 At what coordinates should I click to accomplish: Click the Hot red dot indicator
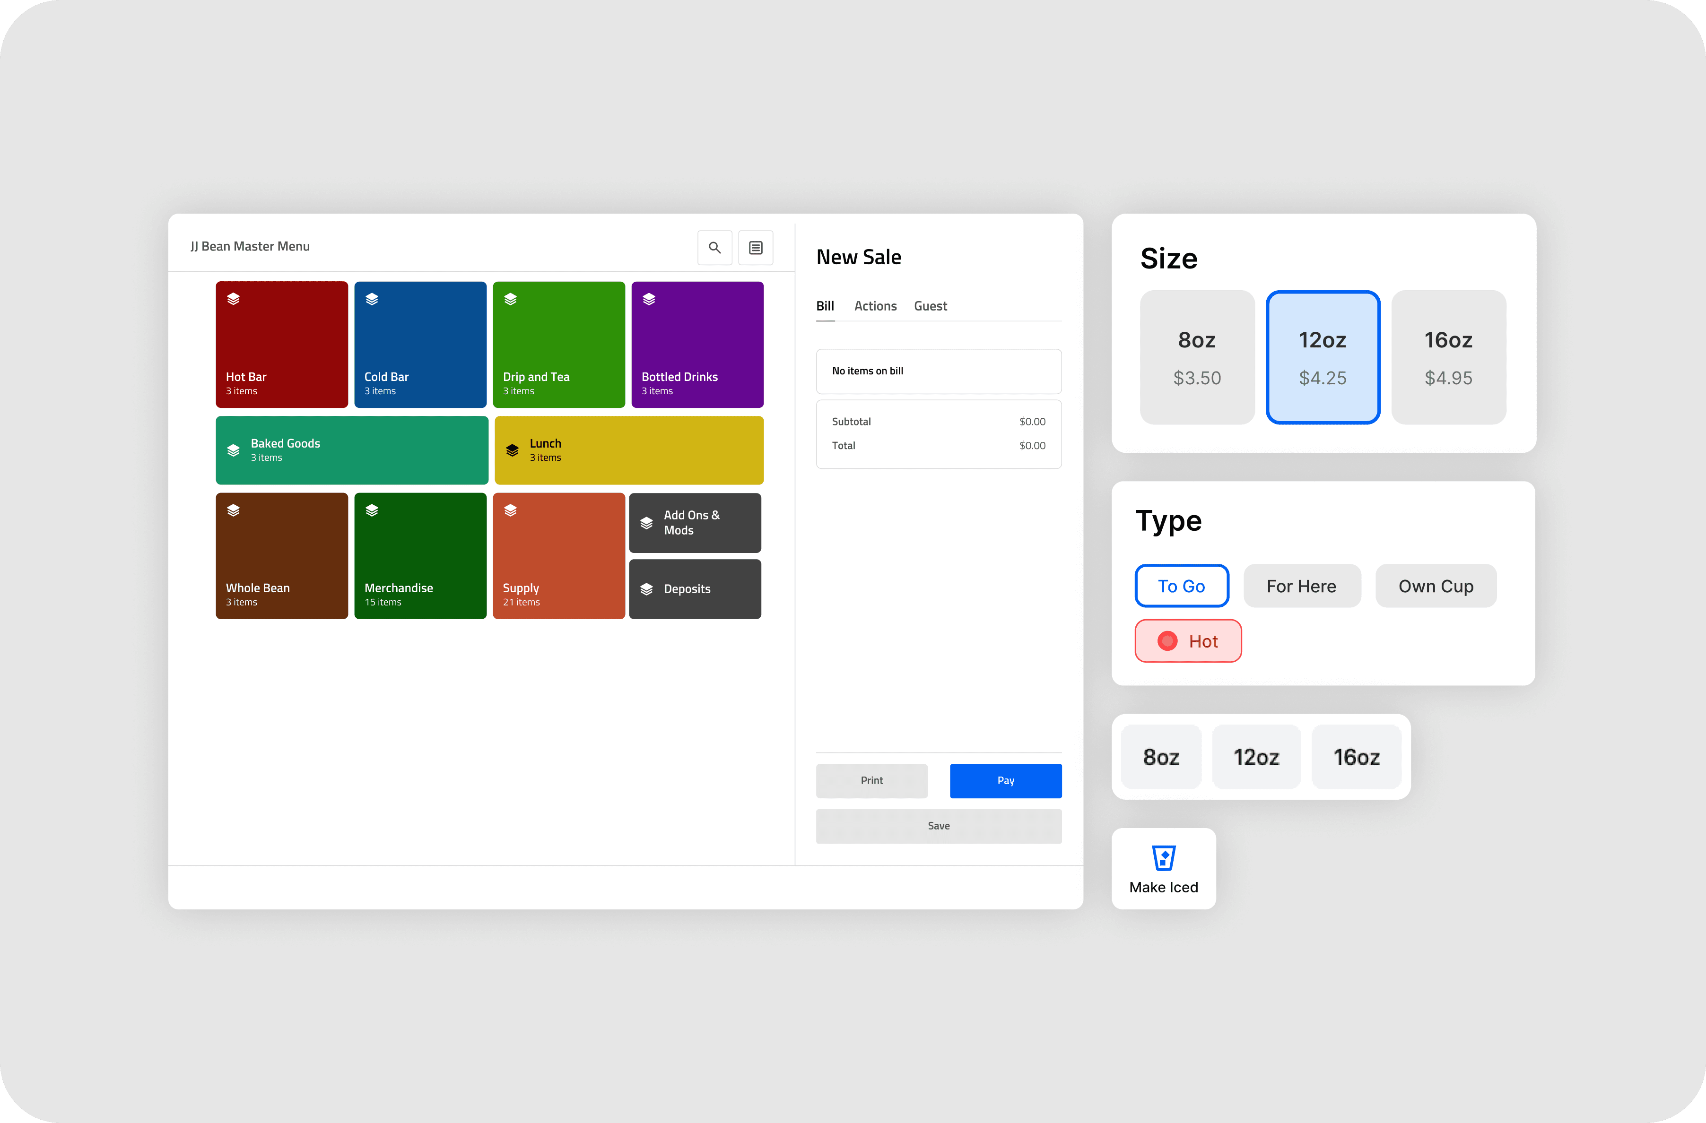[1167, 641]
